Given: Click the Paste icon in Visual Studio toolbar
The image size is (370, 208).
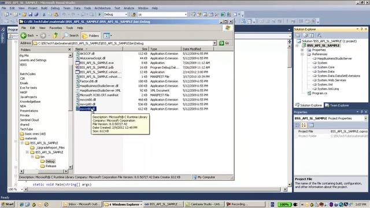Looking at the screenshot, I should click(x=56, y=14).
